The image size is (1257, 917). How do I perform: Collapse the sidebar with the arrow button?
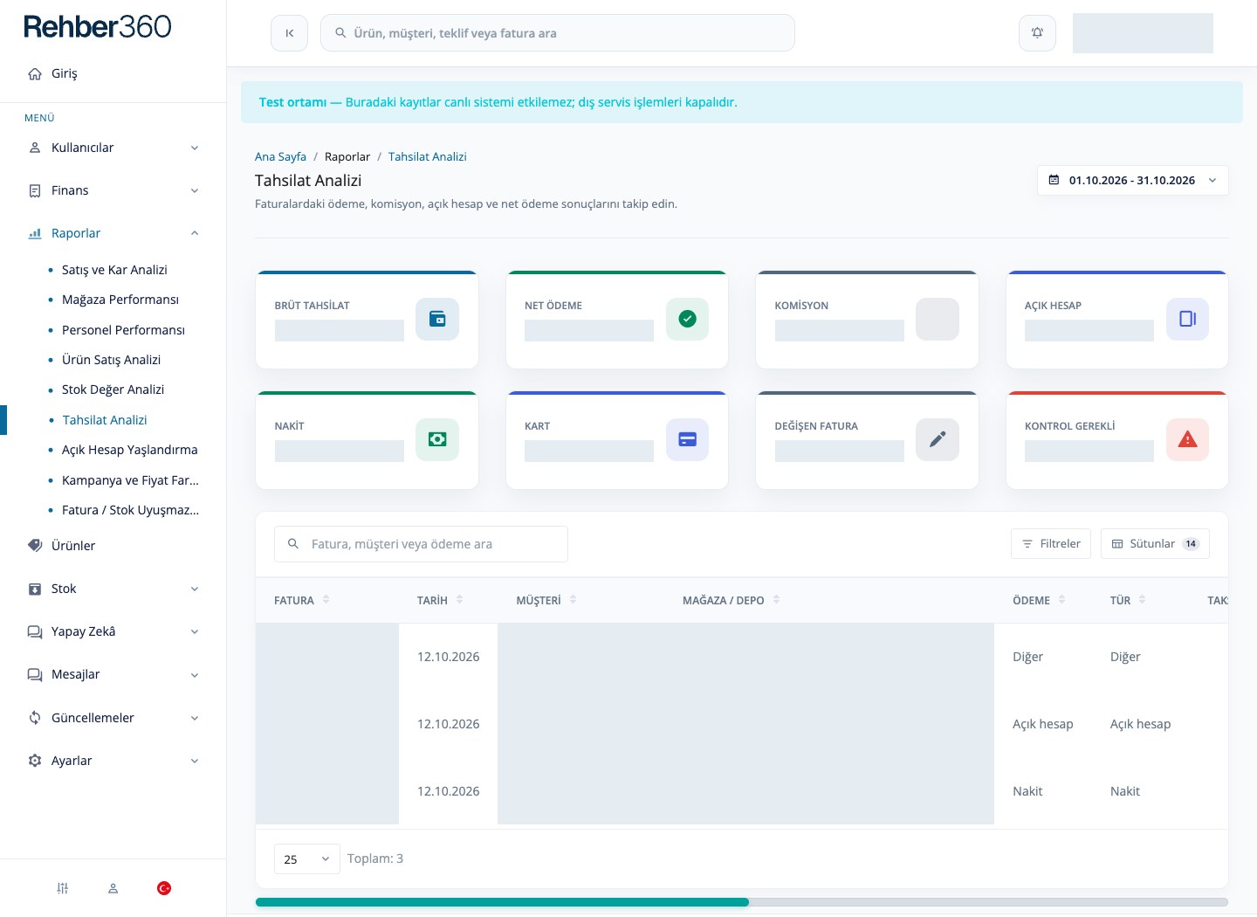point(289,33)
